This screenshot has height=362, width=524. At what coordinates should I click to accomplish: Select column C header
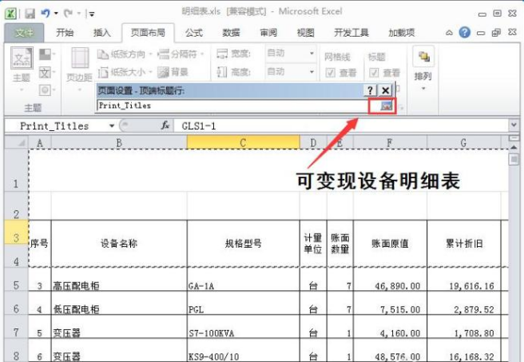243,143
